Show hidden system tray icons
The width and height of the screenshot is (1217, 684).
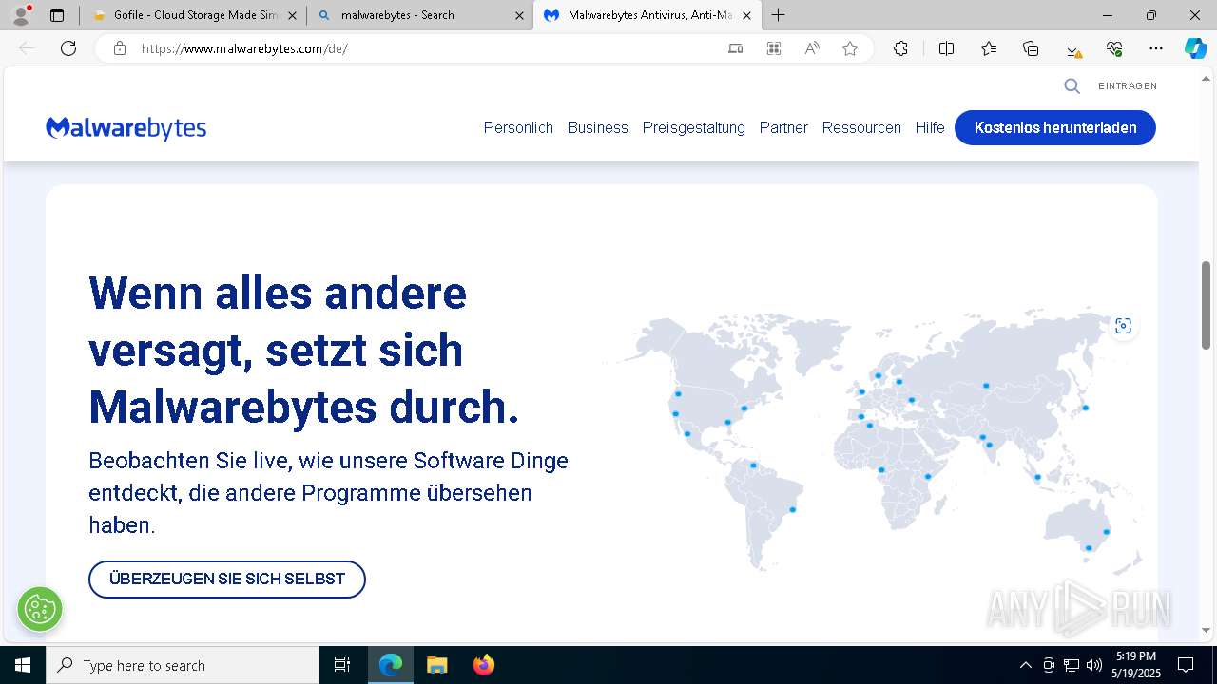coord(1025,665)
